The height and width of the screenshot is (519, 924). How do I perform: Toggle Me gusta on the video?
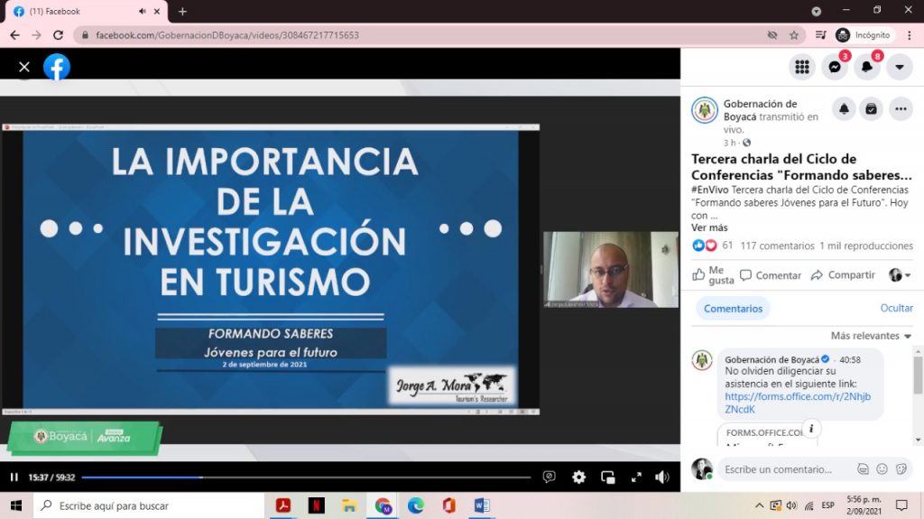pos(713,275)
